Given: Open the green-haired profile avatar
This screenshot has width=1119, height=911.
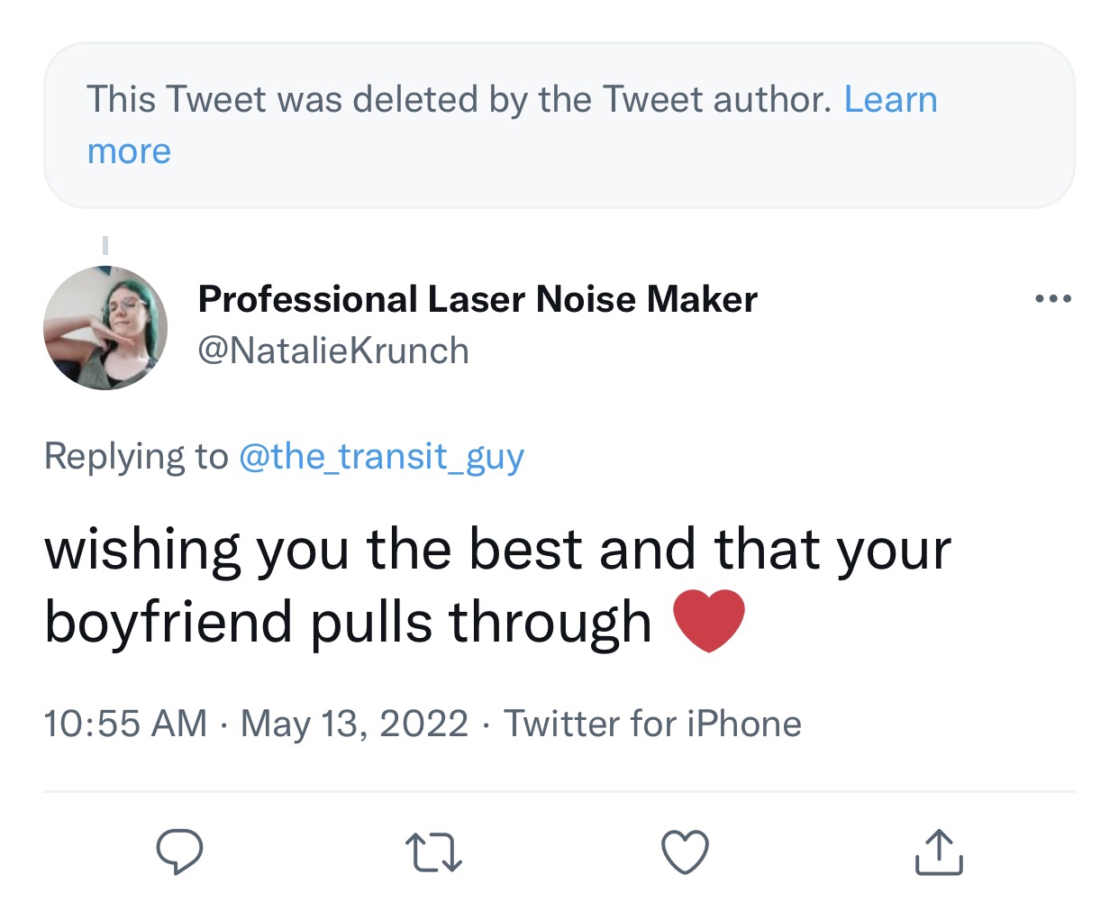Looking at the screenshot, I should 105,328.
